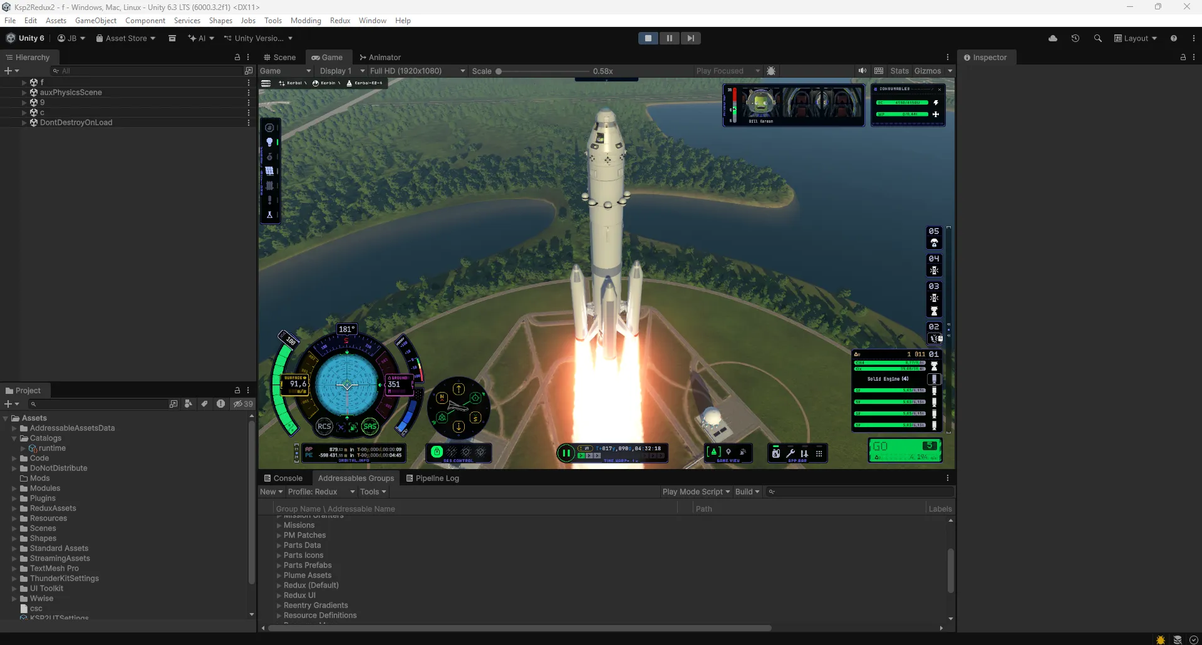
Task: Click the Project panel search field
Action: click(99, 404)
